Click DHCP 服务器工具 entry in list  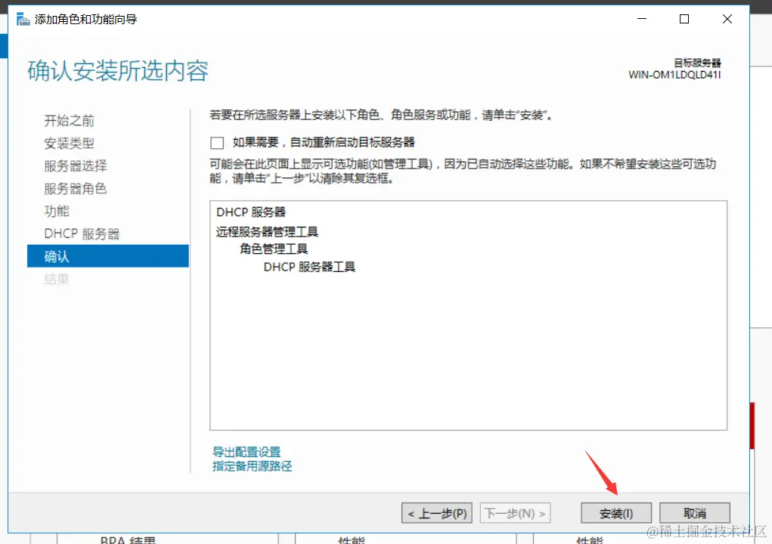310,267
